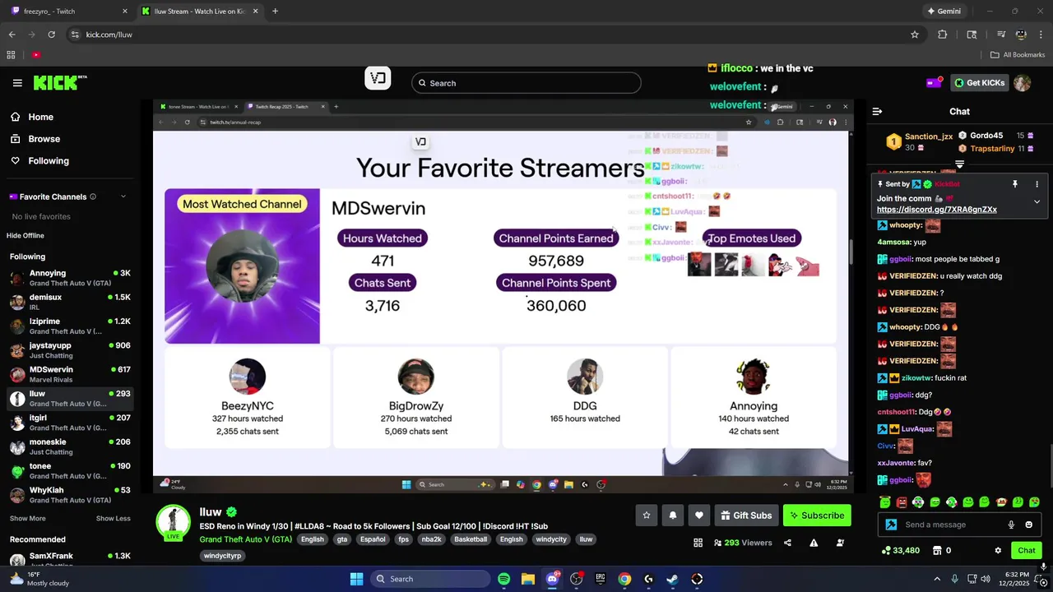Click the star favorite button under stream
This screenshot has width=1053, height=592.
[x=647, y=516]
